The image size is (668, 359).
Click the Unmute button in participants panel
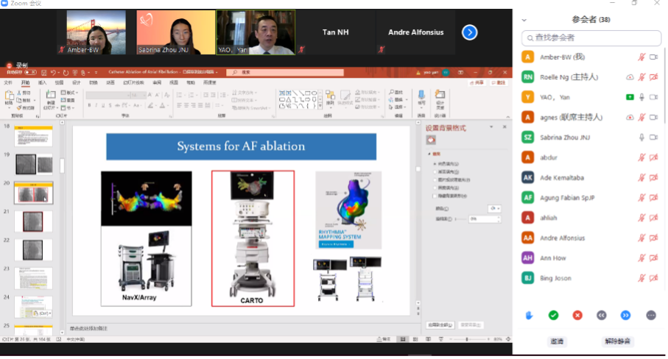tap(617, 341)
